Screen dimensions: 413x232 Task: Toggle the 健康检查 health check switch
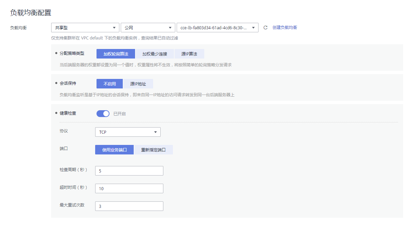click(x=103, y=114)
